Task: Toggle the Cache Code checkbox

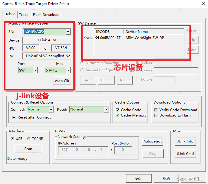Action: [117, 110]
